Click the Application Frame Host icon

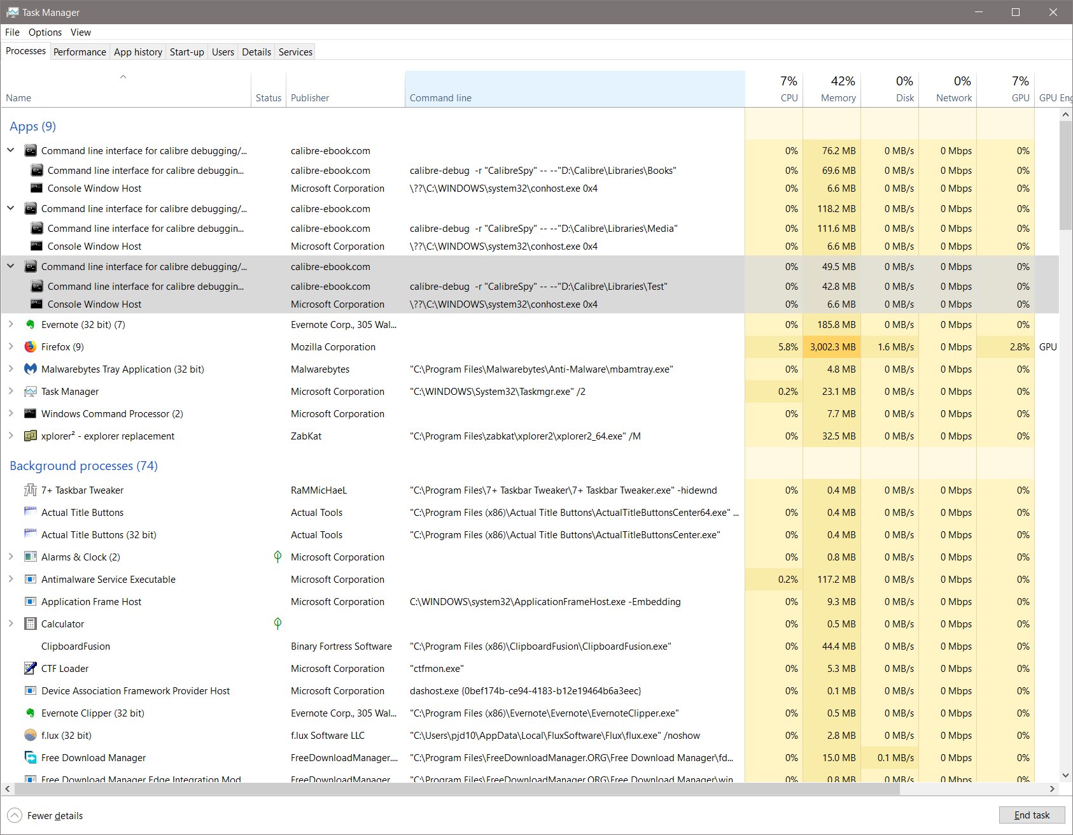(30, 602)
